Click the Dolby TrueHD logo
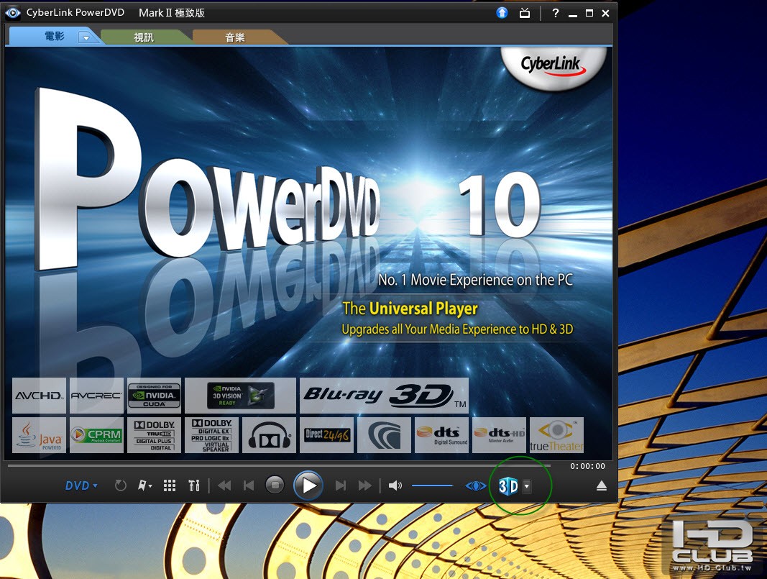The image size is (767, 579). 154,434
